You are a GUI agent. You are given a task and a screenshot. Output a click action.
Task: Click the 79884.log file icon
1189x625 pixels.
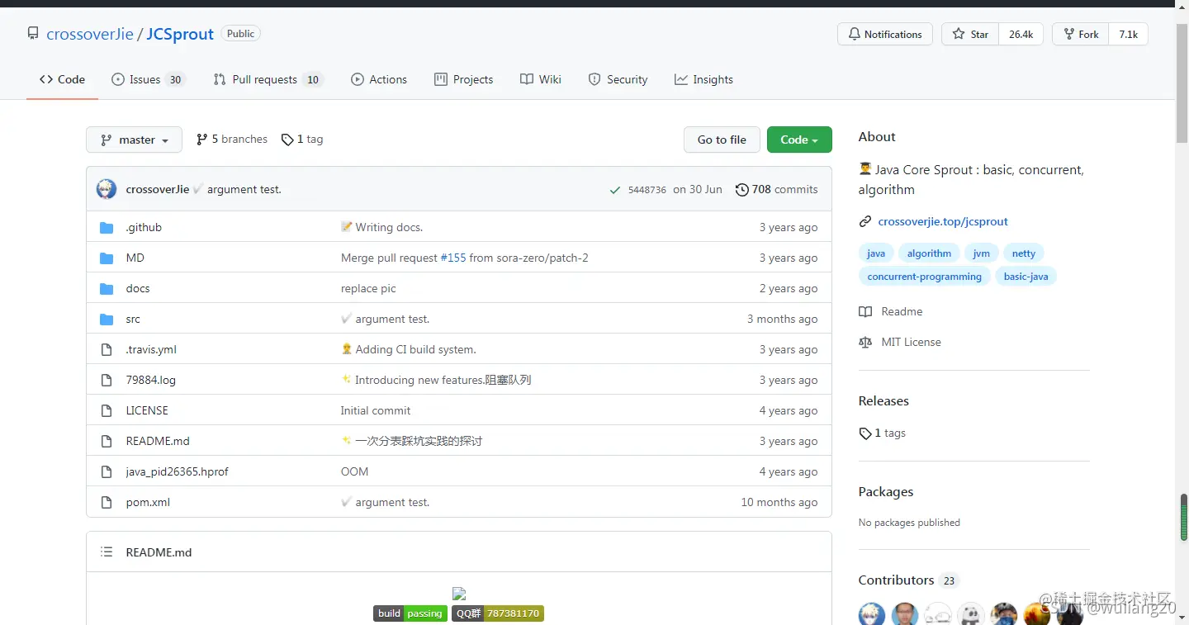pos(107,380)
